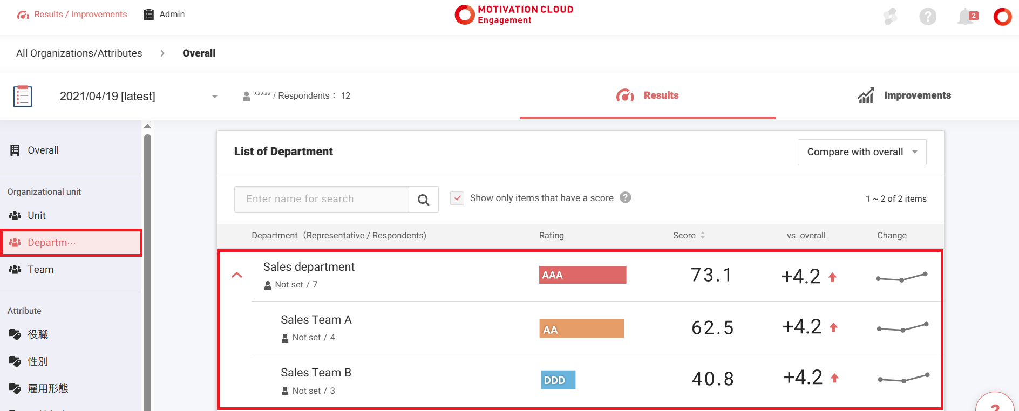Open the Admin menu

164,15
